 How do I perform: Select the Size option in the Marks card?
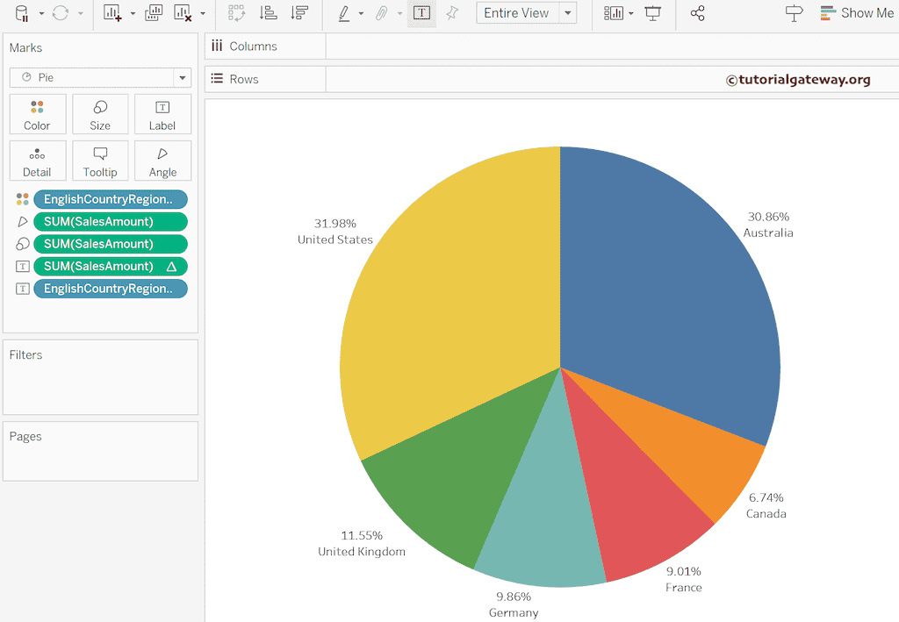(100, 113)
